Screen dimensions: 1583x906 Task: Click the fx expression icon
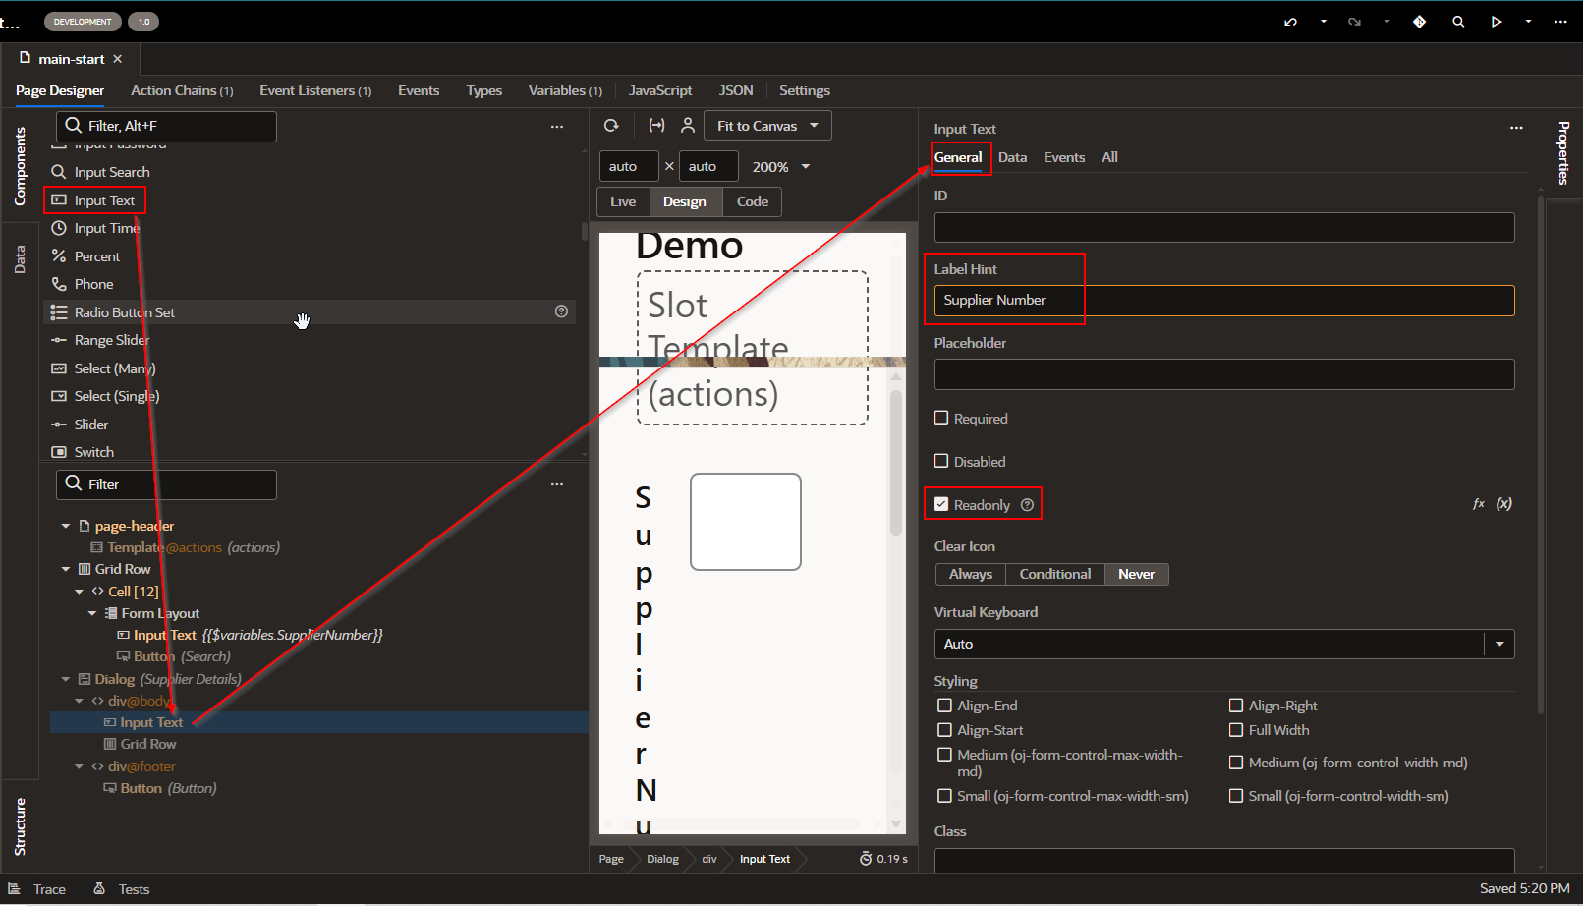click(x=1479, y=504)
